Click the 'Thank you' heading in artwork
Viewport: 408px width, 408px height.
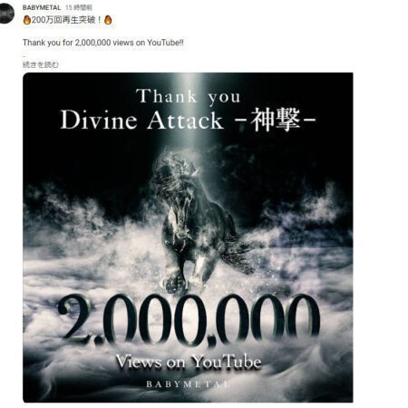click(x=188, y=97)
